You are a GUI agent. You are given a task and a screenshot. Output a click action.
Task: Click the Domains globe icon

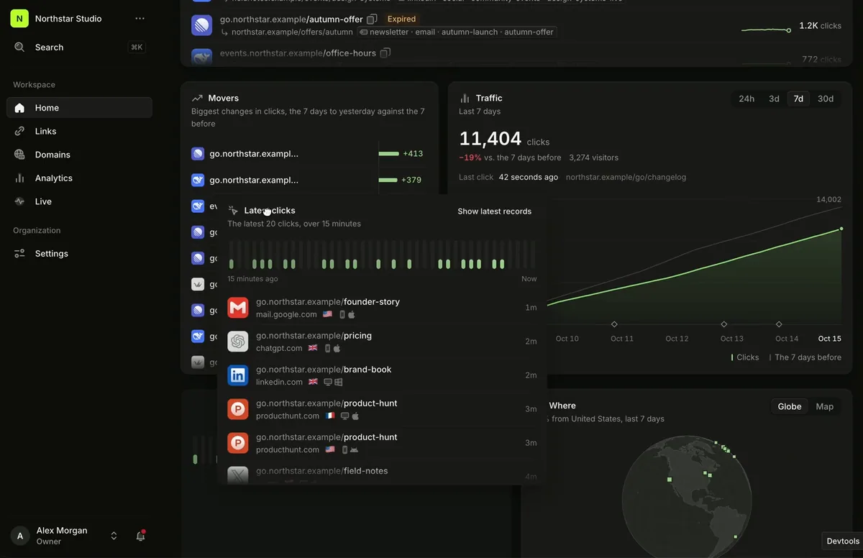click(x=19, y=155)
